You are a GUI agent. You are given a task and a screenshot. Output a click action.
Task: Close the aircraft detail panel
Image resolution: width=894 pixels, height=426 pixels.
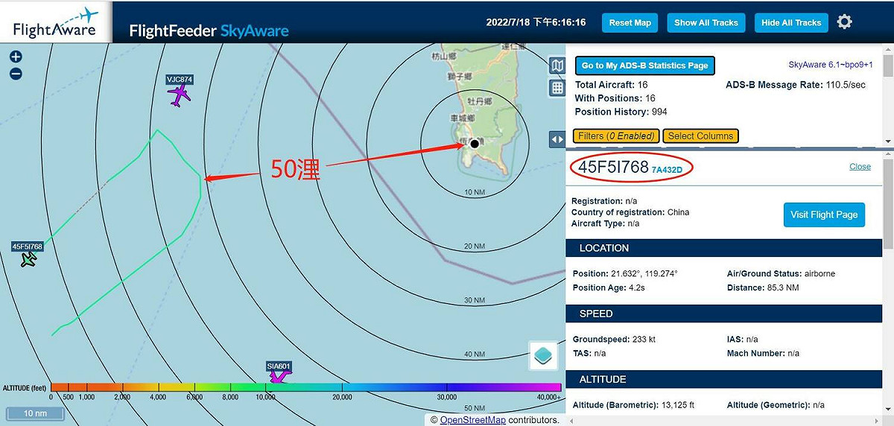click(860, 166)
